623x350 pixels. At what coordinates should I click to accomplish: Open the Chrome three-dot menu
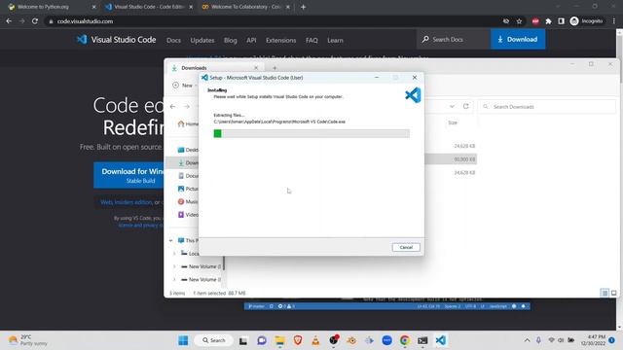(x=614, y=21)
